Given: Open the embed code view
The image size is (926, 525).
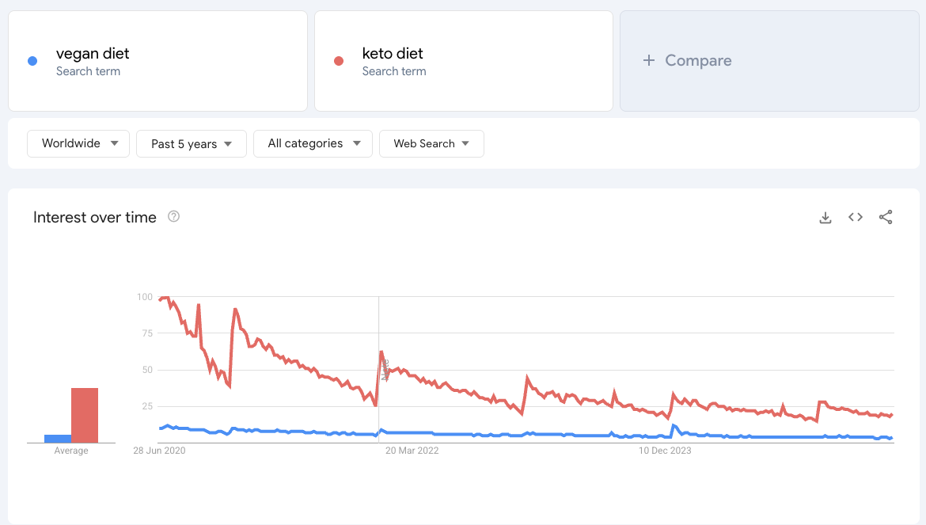Looking at the screenshot, I should click(856, 217).
